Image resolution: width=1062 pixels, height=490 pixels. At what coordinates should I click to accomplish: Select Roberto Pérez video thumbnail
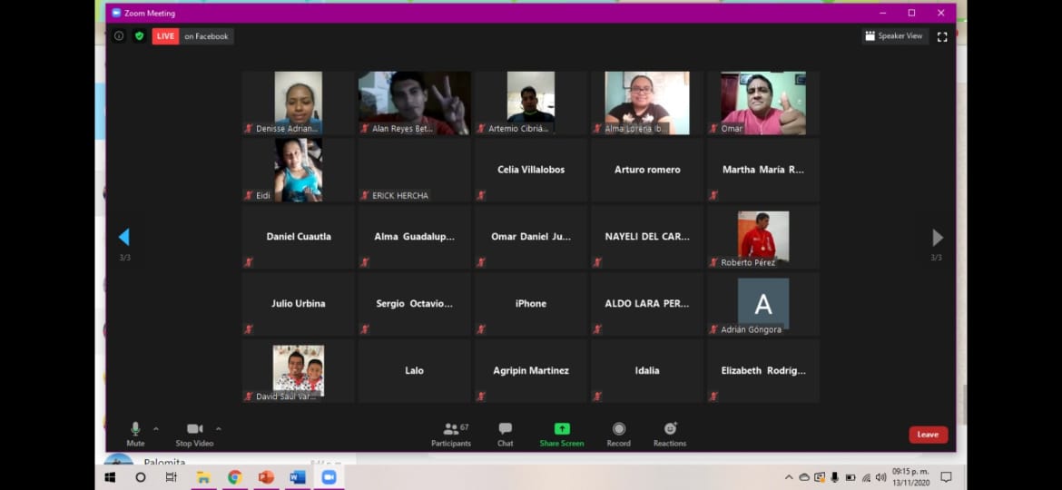tap(762, 237)
